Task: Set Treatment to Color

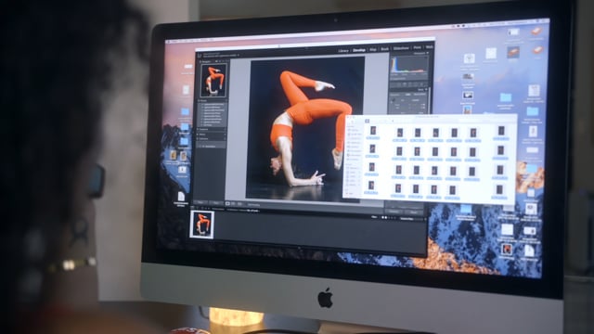Action: 408,95
